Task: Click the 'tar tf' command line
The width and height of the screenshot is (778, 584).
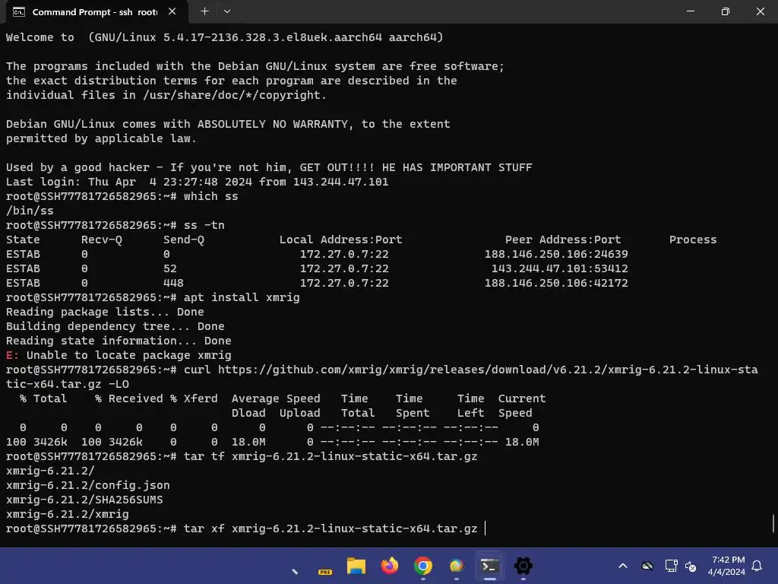Action: pyautogui.click(x=242, y=456)
